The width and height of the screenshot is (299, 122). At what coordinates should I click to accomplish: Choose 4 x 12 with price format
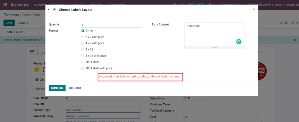point(83,56)
